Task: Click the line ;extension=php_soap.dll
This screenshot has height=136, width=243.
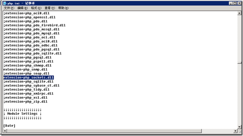Action: tap(26, 73)
